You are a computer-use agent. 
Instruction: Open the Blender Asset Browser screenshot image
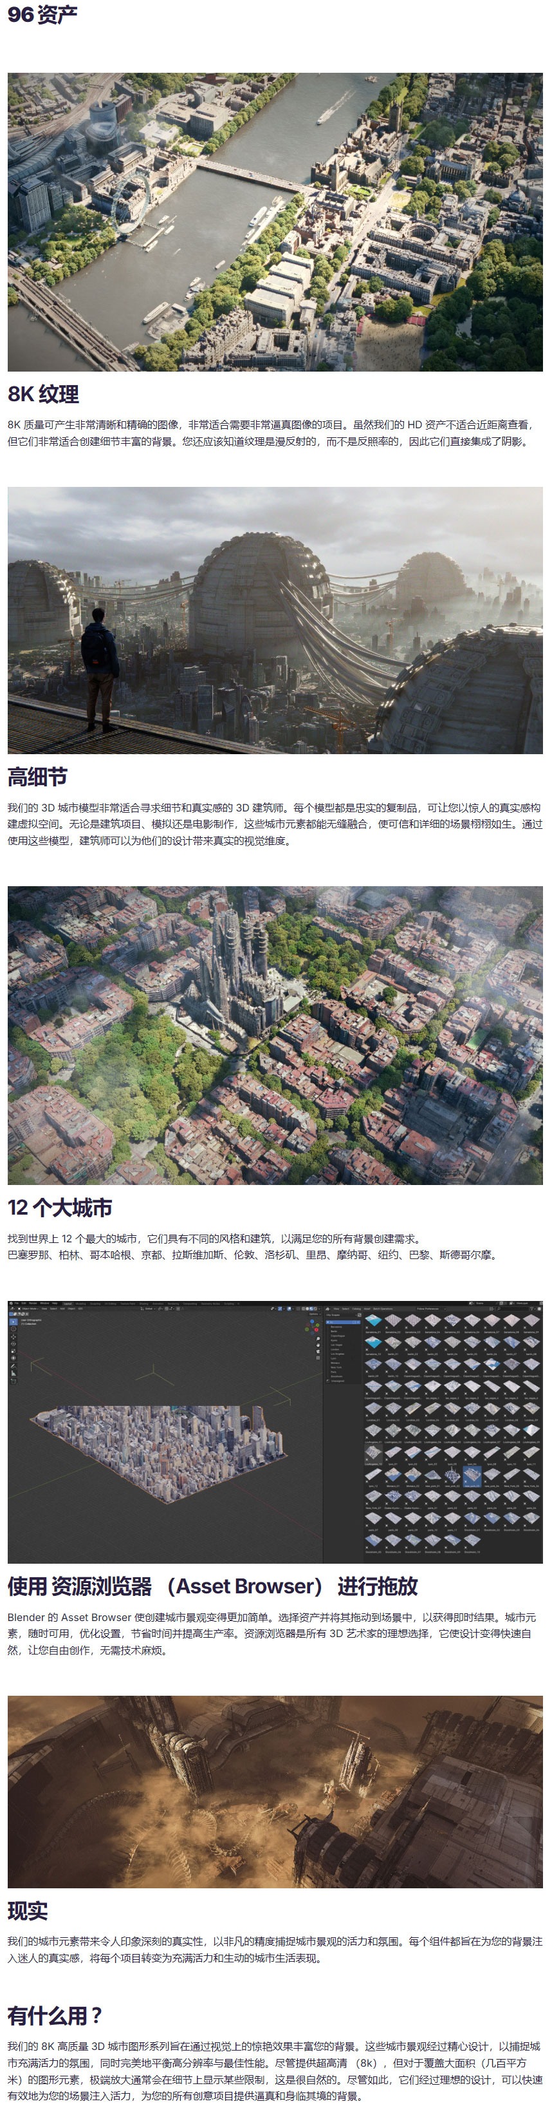coord(275,1431)
